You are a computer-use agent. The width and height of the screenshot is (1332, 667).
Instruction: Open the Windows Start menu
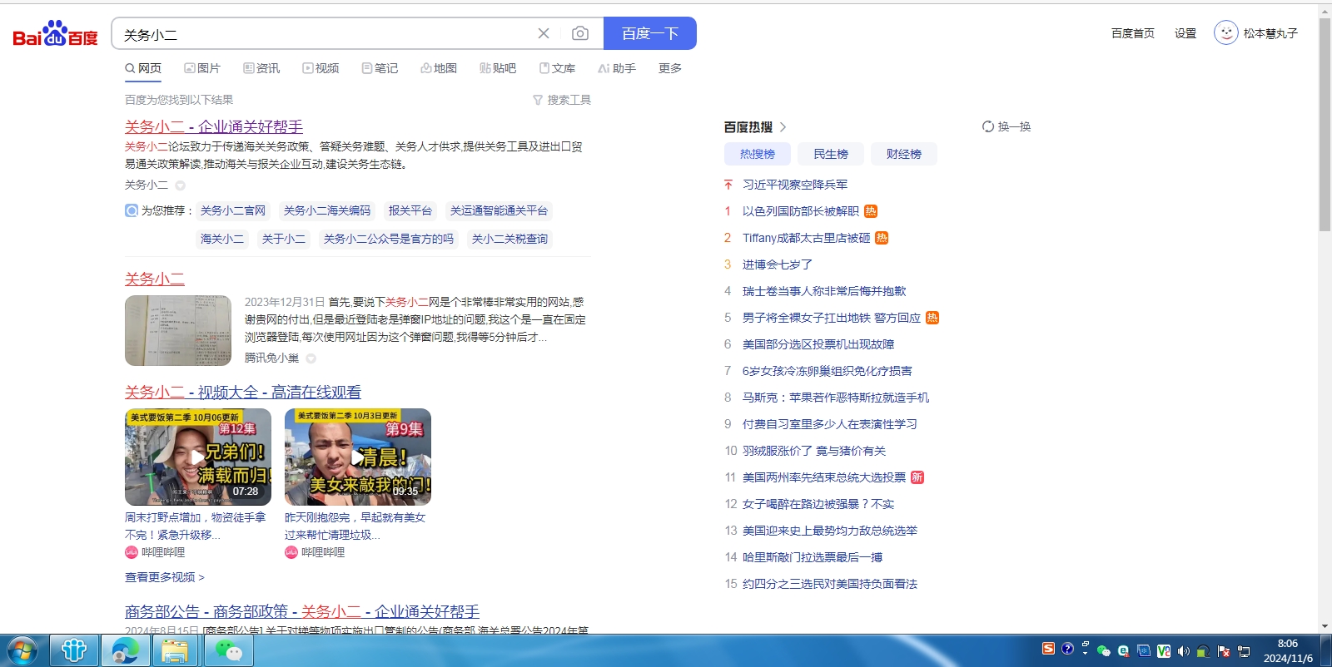pos(22,650)
